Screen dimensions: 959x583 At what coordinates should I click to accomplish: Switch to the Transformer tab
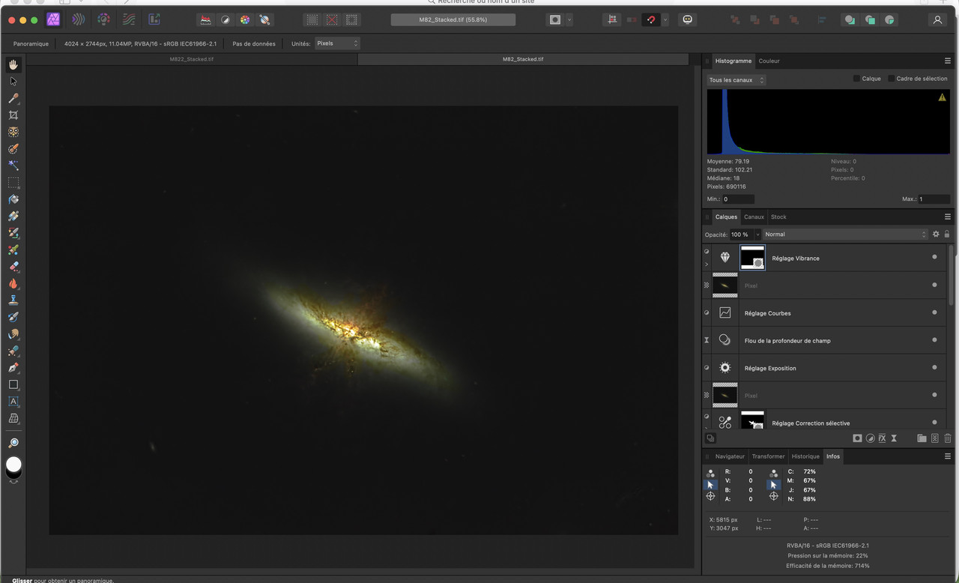(x=769, y=456)
